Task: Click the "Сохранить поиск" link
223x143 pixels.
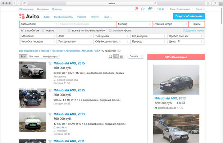Action: click(x=193, y=30)
